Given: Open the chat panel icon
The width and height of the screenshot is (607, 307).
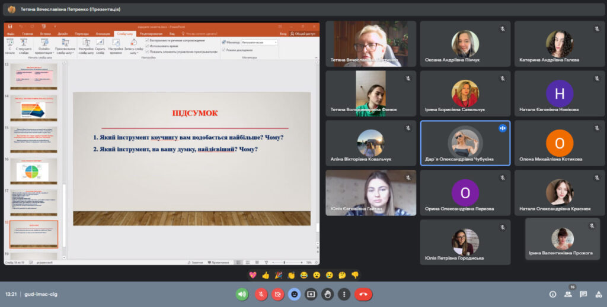Looking at the screenshot, I should point(583,294).
